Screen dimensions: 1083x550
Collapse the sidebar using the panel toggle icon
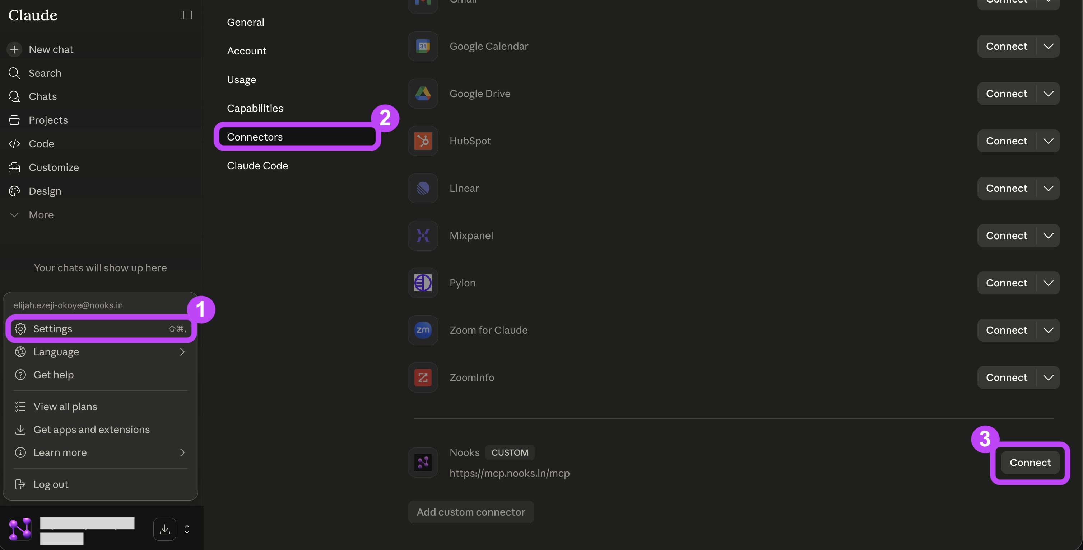pos(186,15)
